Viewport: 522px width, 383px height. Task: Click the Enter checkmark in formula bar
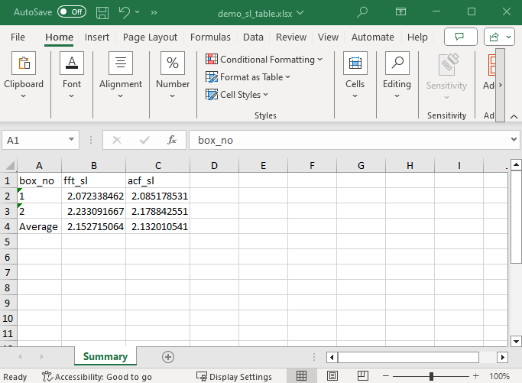pos(144,140)
